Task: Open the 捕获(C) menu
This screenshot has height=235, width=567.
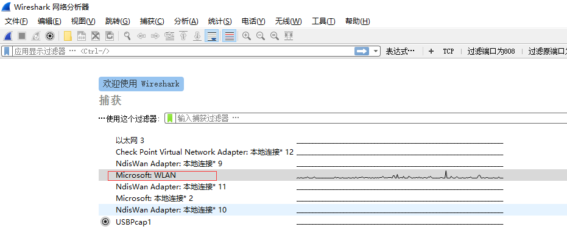Action: click(x=152, y=21)
